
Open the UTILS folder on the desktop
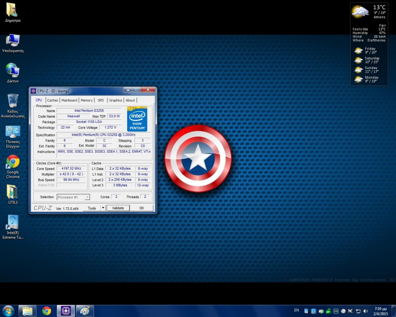[13, 194]
